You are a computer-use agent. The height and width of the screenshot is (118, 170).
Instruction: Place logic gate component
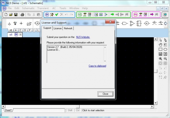[125, 23]
